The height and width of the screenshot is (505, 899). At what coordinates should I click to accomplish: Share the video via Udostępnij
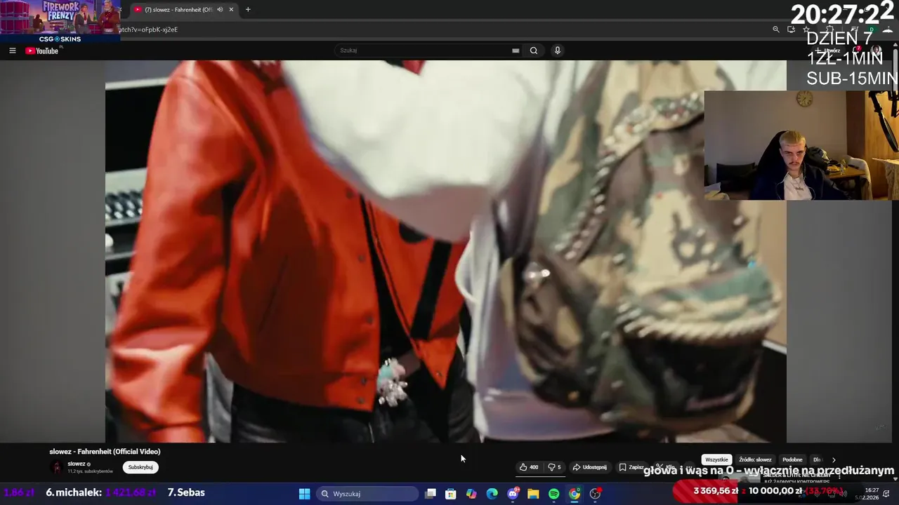pos(589,467)
